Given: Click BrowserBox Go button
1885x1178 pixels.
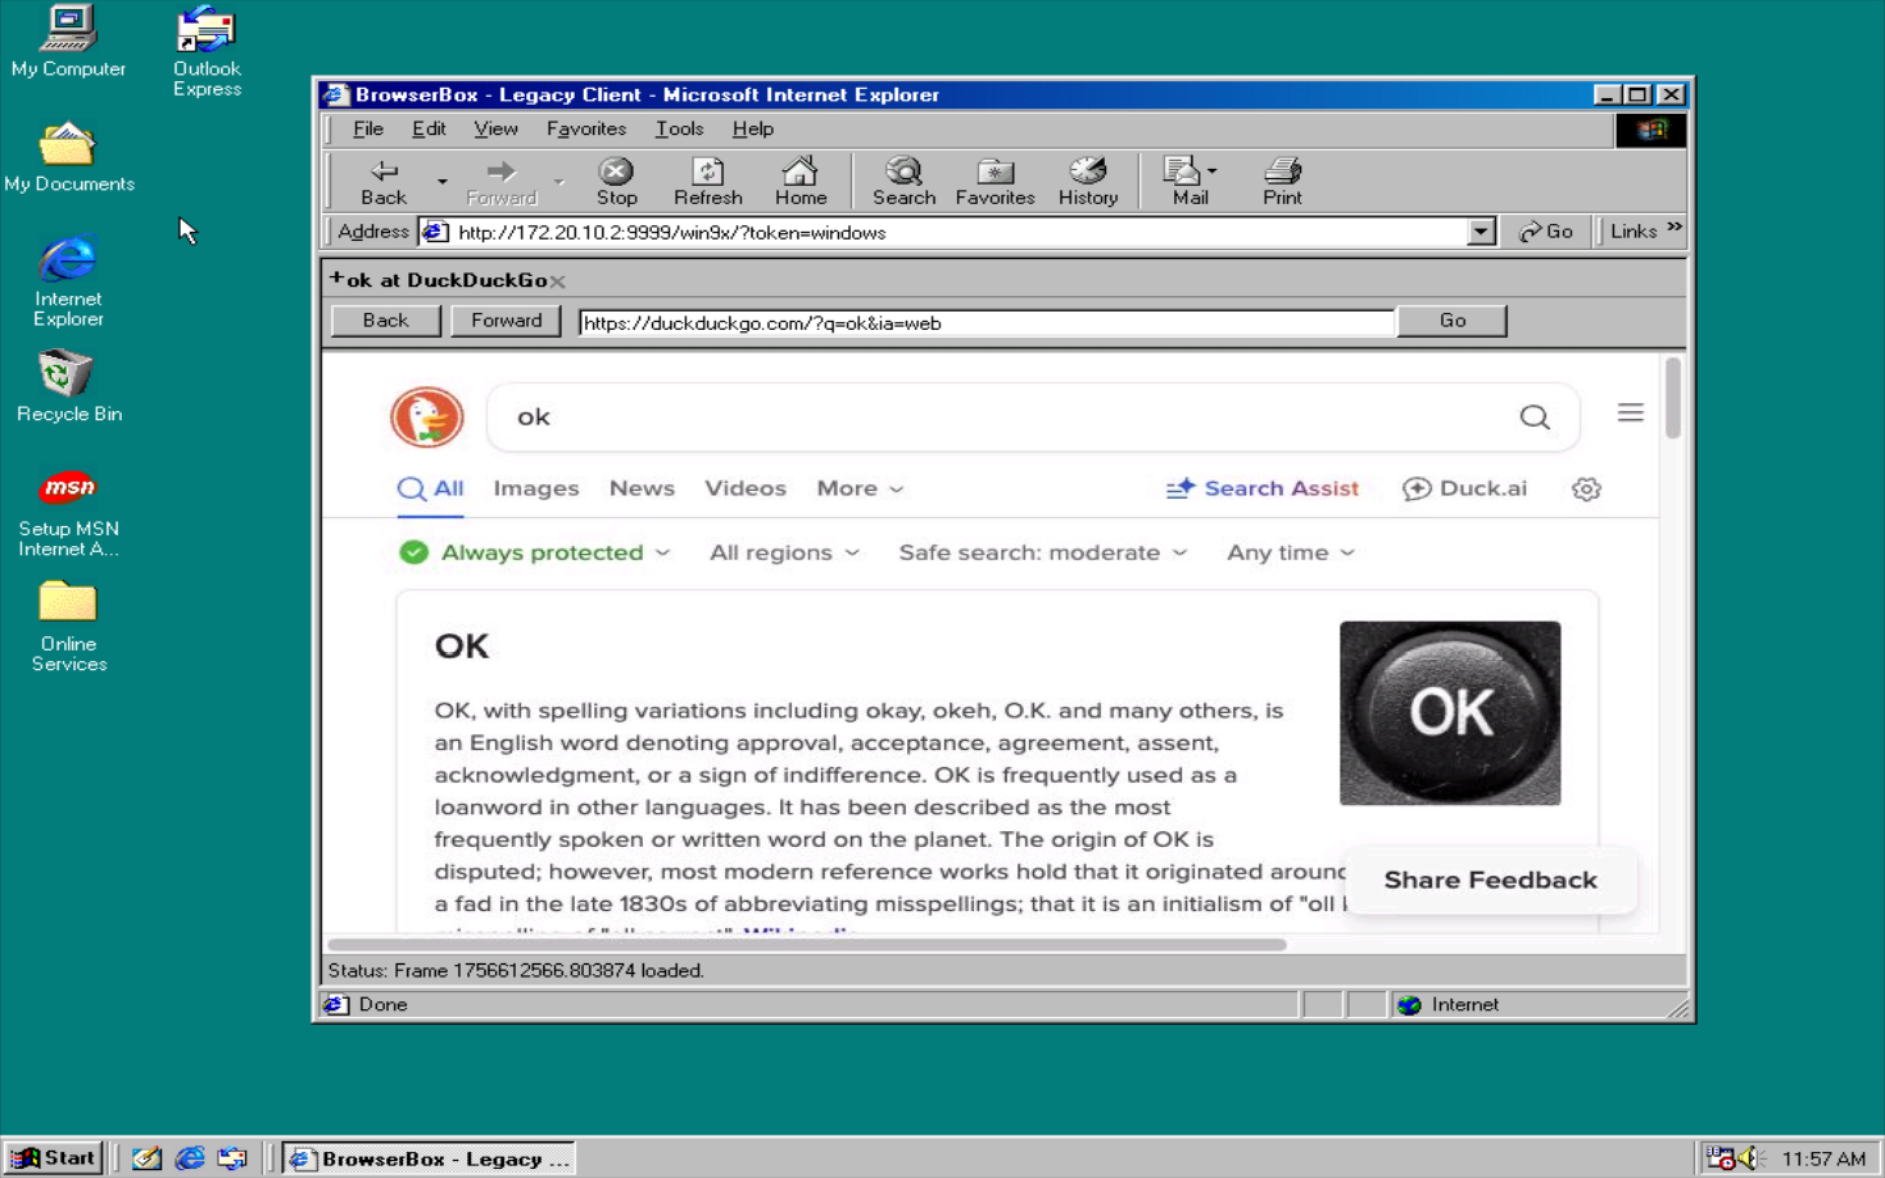Looking at the screenshot, I should [1453, 320].
